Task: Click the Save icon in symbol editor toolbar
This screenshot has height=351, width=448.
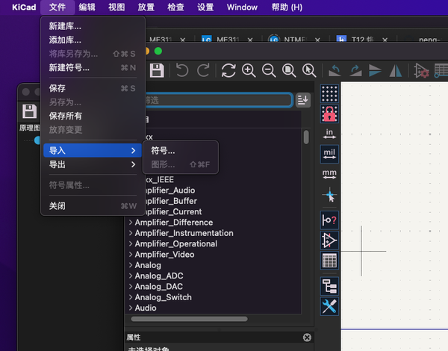Action: tap(157, 70)
